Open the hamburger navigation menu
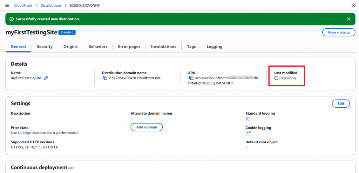Screen dimensions: 359x173 coord(7,5)
